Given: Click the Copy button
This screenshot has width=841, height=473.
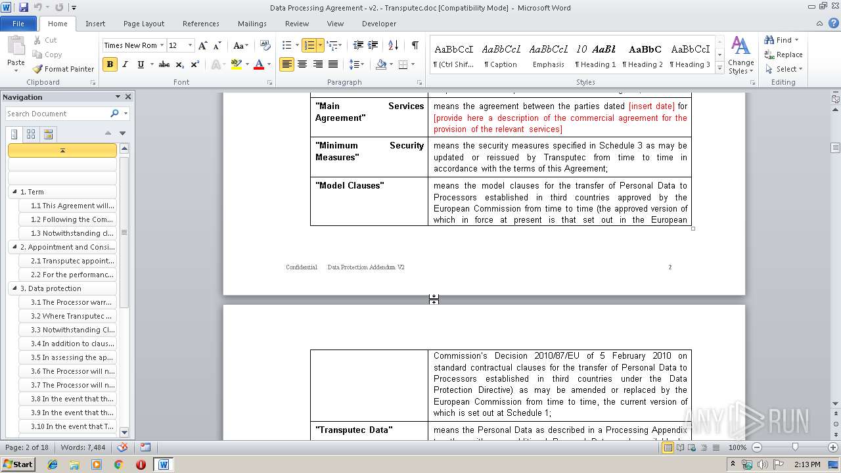Looking at the screenshot, I should [x=47, y=55].
